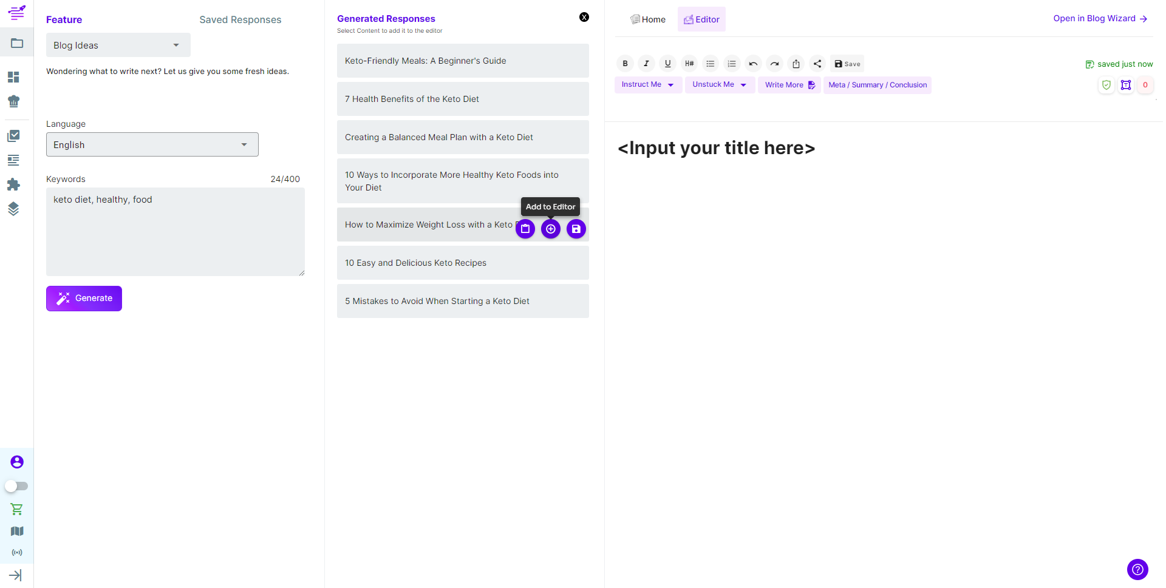Screen dimensions: 1166x588
Task: Toggle the dark mode switch in sidebar
Action: 16,486
